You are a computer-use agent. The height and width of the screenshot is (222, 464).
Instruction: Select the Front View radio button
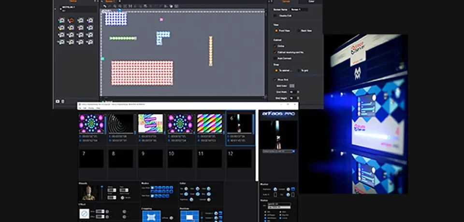click(x=275, y=30)
